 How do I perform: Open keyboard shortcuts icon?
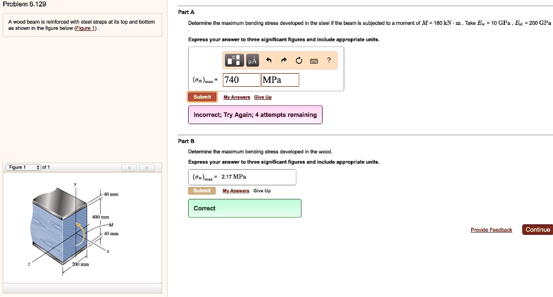point(314,61)
